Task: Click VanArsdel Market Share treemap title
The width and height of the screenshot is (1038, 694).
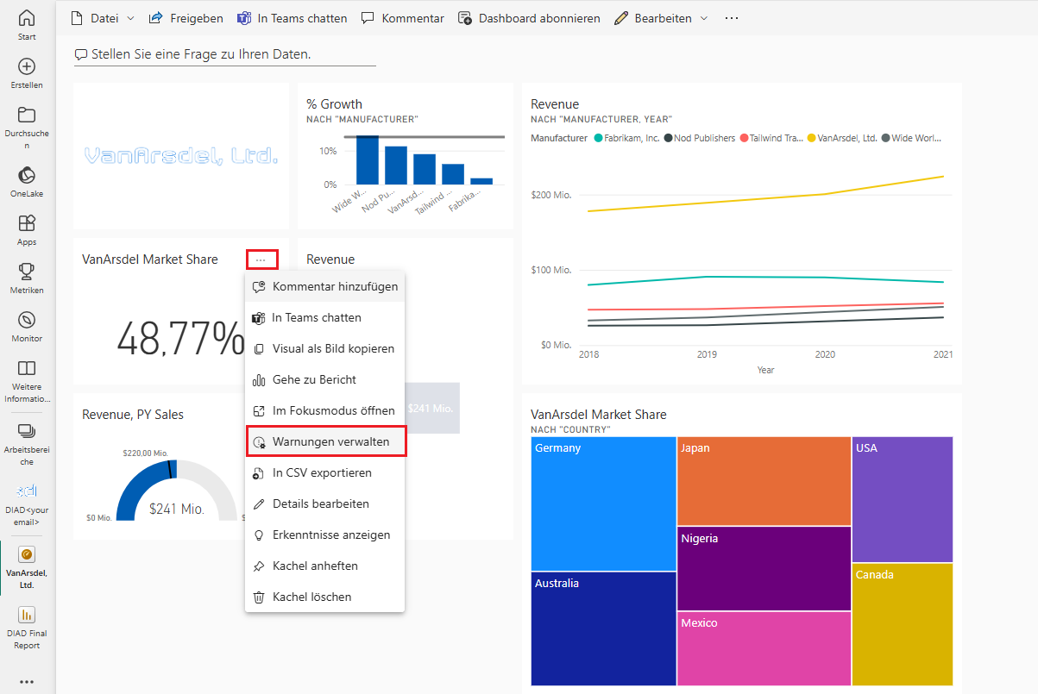Action: click(599, 415)
